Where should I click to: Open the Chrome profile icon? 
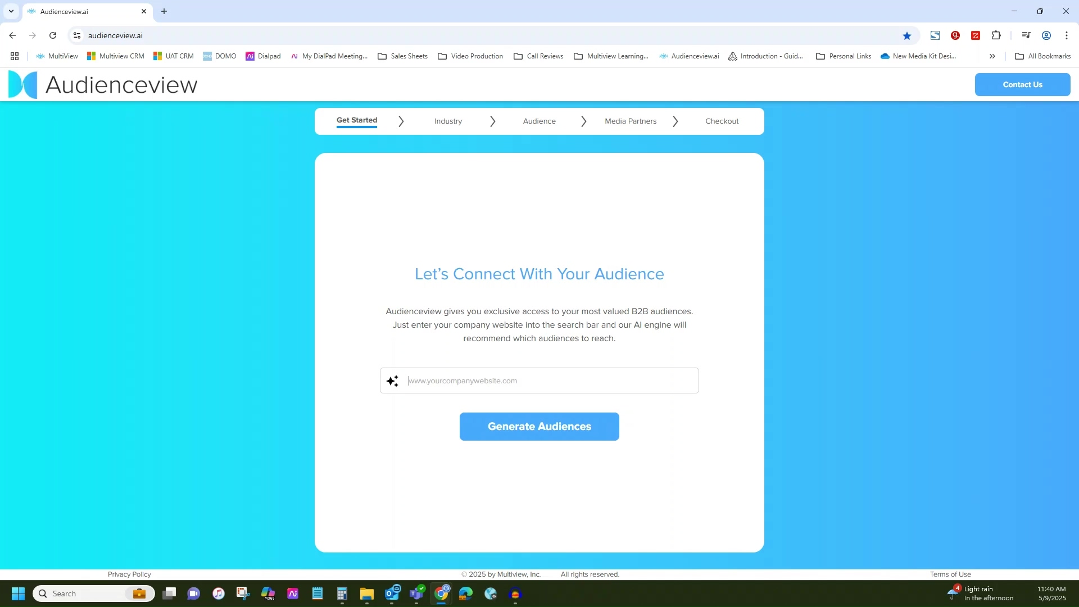pos(1046,35)
